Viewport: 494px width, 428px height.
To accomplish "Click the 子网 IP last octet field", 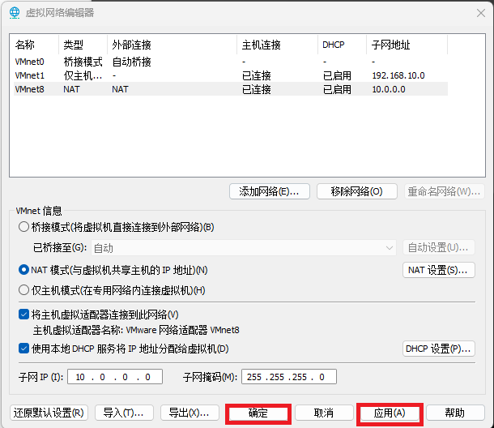I will click(x=147, y=377).
